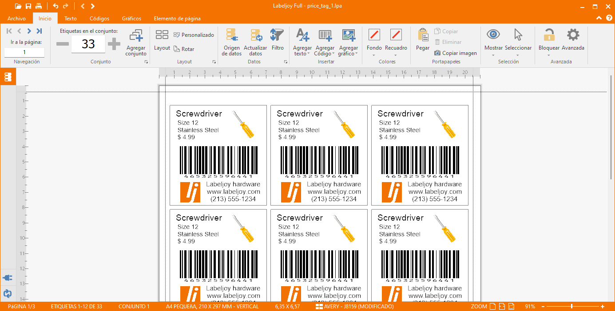Click PÁGINA 1/3 in status bar
615x311 pixels.
click(x=21, y=307)
